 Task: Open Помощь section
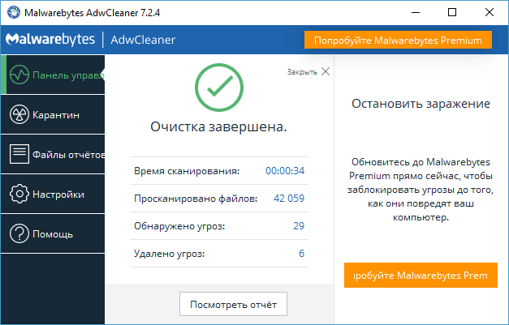coord(53,233)
